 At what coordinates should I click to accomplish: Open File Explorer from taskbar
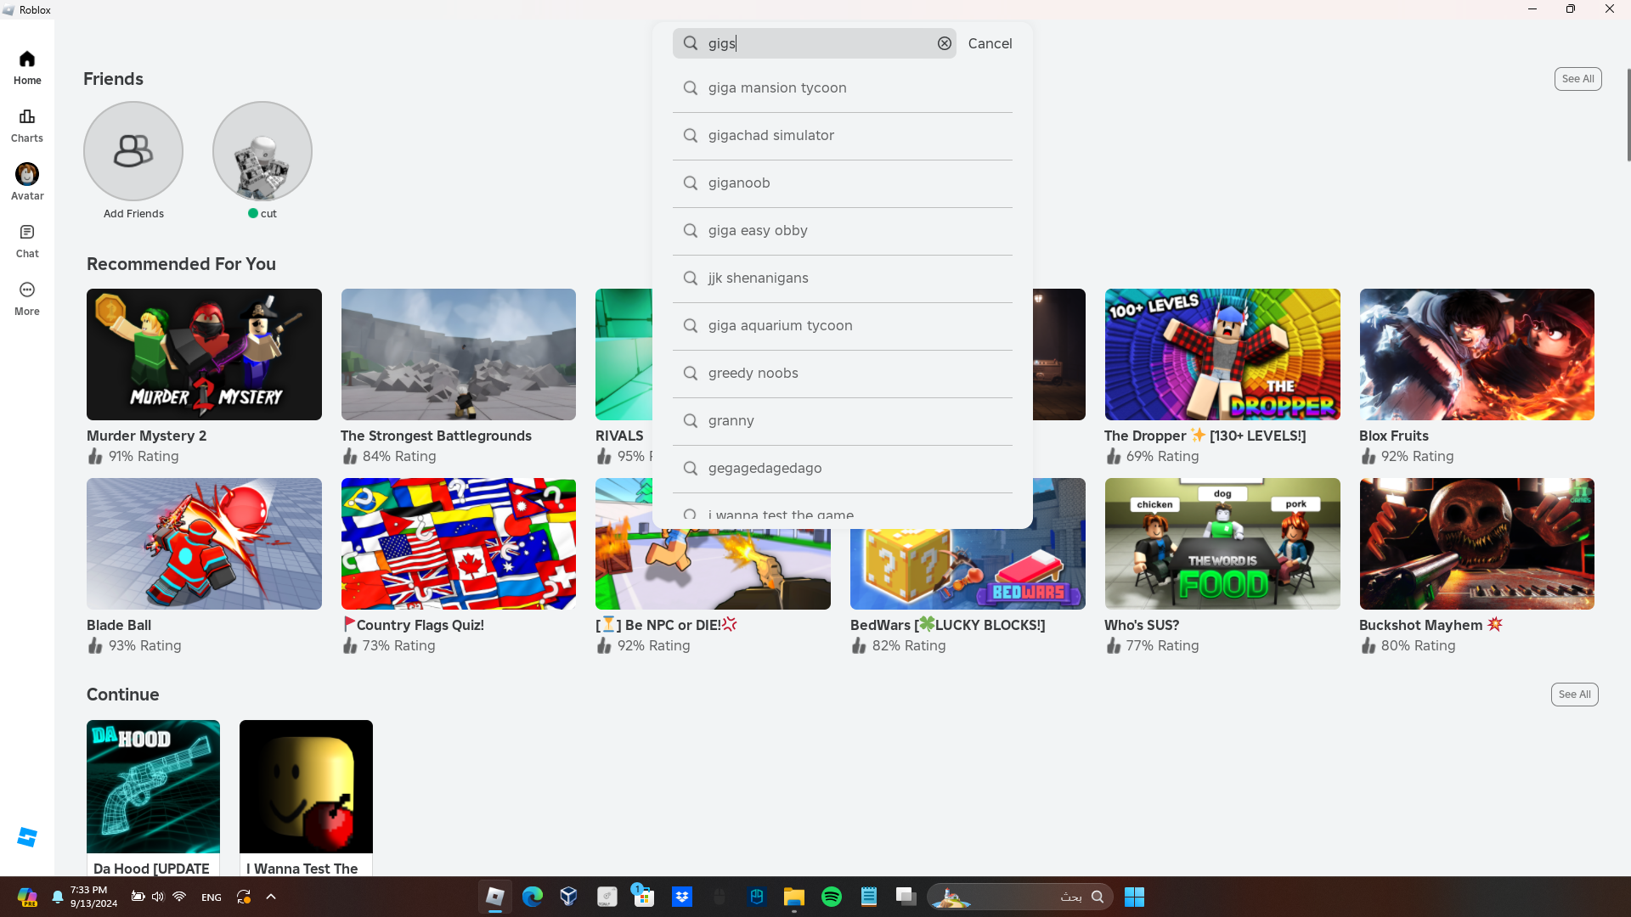click(793, 897)
